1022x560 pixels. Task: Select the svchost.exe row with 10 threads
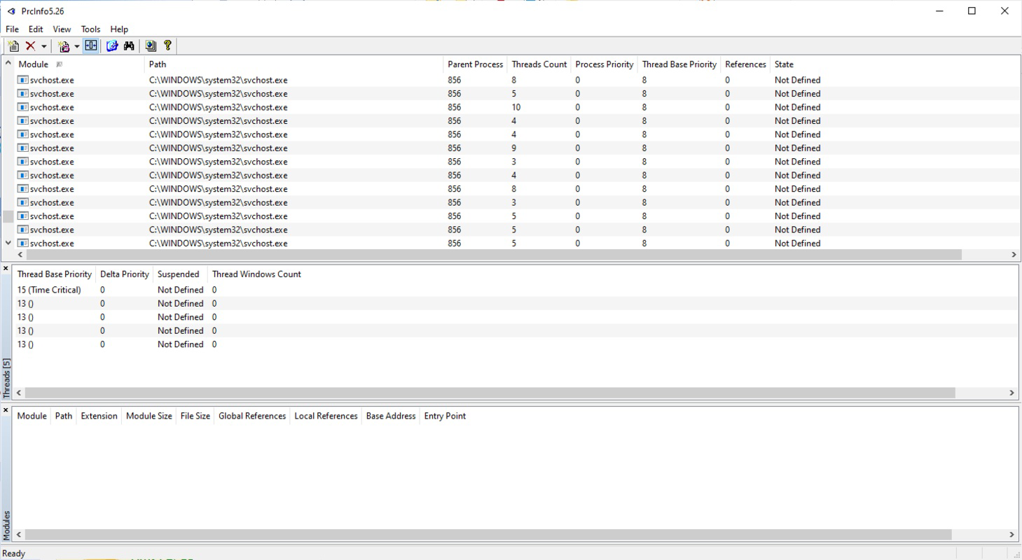(517, 107)
